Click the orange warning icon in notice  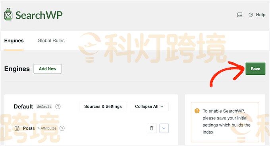click(197, 111)
